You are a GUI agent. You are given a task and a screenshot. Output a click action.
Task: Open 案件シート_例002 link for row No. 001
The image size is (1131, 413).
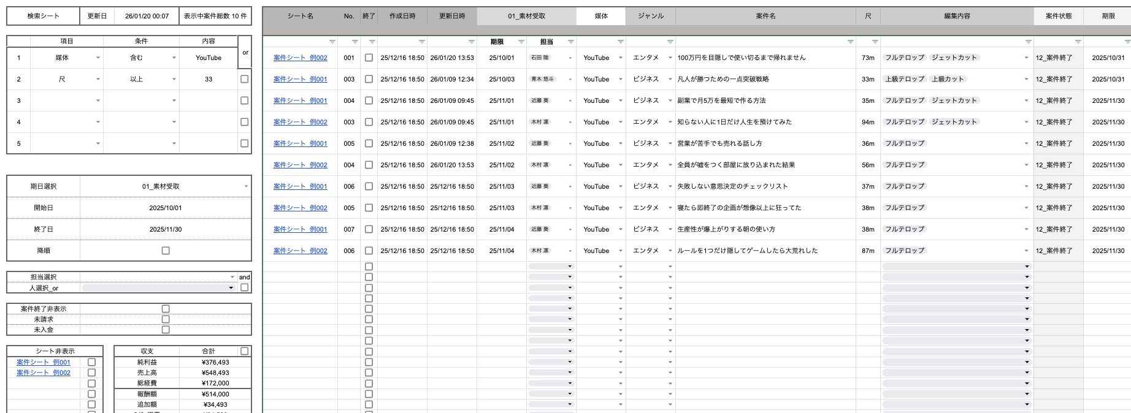pos(301,58)
